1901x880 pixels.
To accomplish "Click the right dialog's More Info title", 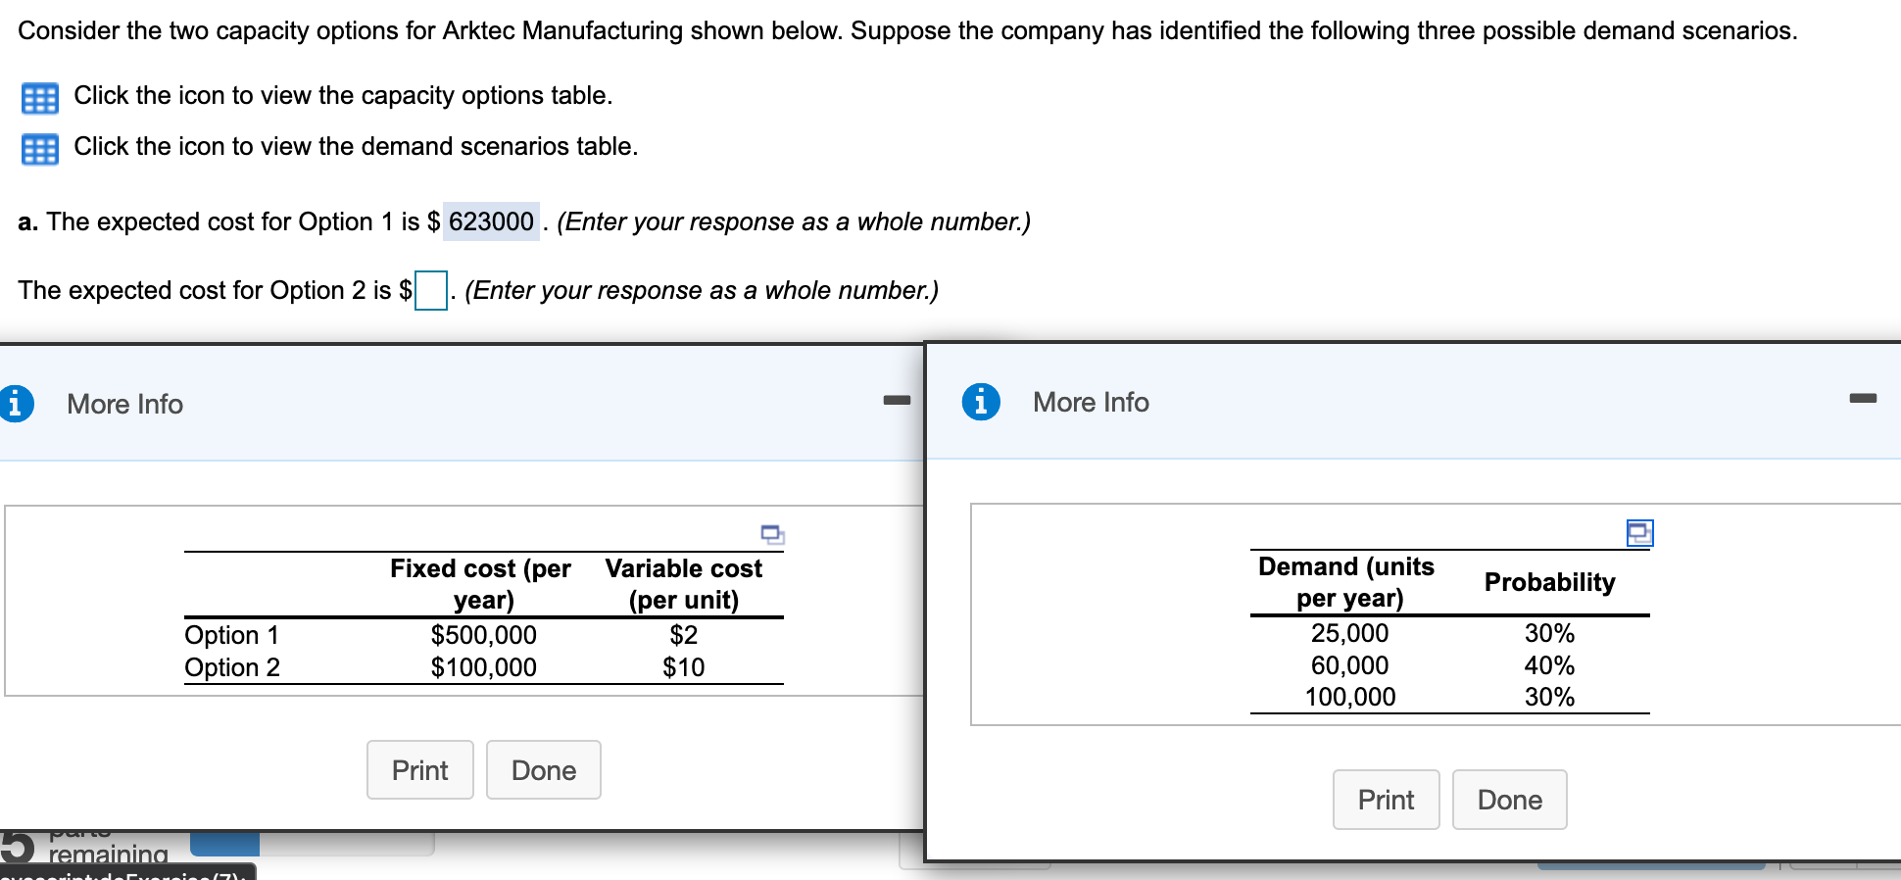I will (1091, 402).
